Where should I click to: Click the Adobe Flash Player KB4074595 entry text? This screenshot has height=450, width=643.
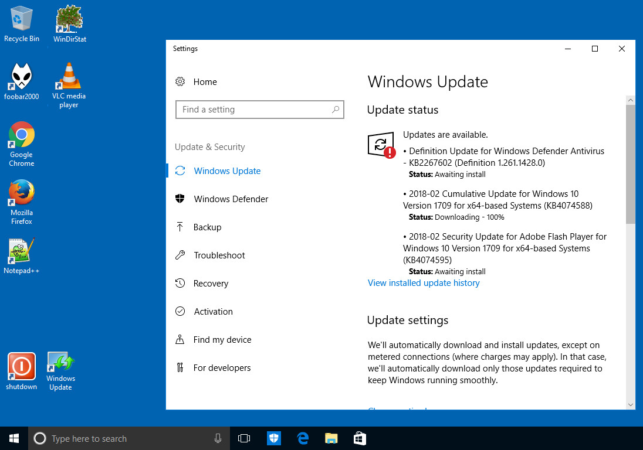coord(505,248)
